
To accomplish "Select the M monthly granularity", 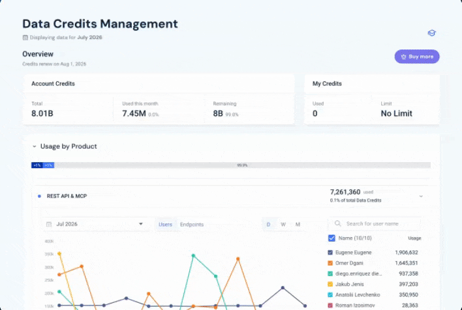I will [x=298, y=225].
